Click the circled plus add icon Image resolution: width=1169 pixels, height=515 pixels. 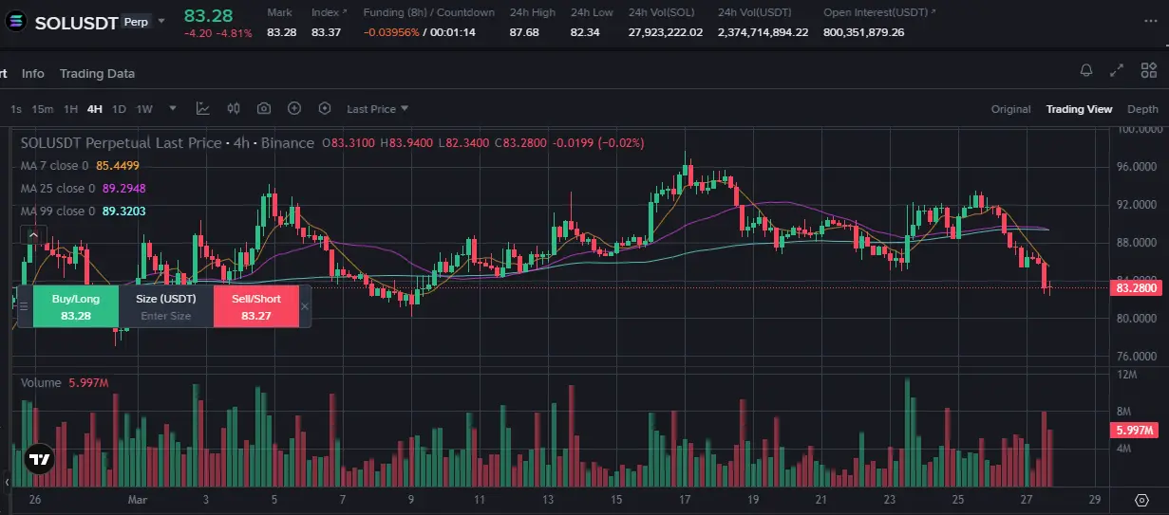[294, 109]
